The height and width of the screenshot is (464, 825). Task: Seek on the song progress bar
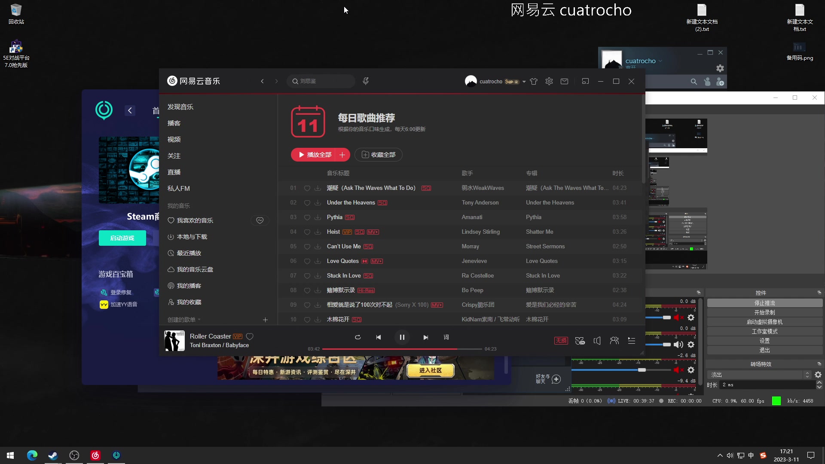point(402,349)
